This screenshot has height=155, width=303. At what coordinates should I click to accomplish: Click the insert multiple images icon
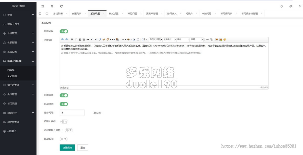click(x=220, y=39)
